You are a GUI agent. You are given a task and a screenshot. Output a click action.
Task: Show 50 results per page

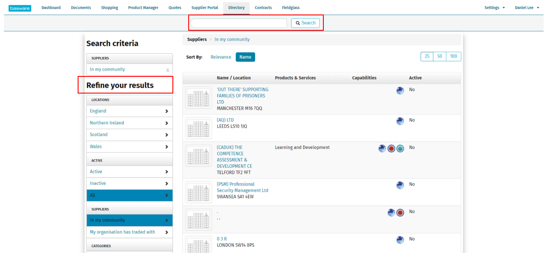pos(440,56)
